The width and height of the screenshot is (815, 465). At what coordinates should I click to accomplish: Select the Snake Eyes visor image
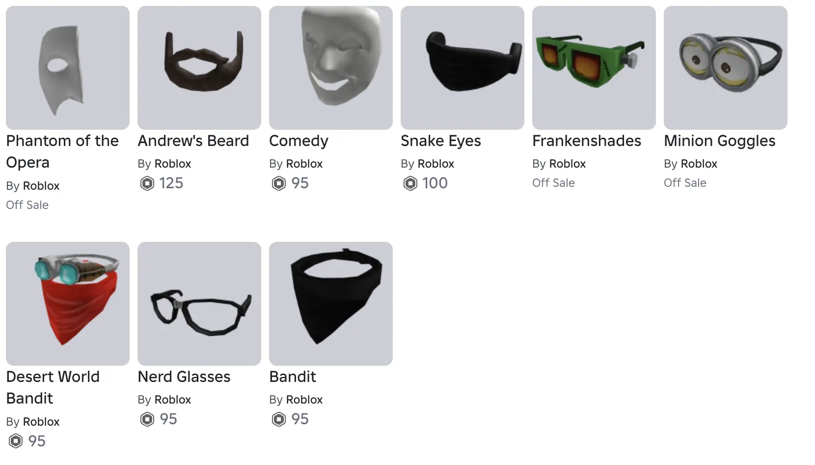pyautogui.click(x=462, y=68)
